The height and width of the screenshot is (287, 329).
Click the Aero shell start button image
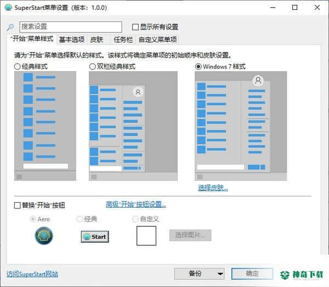(x=44, y=236)
